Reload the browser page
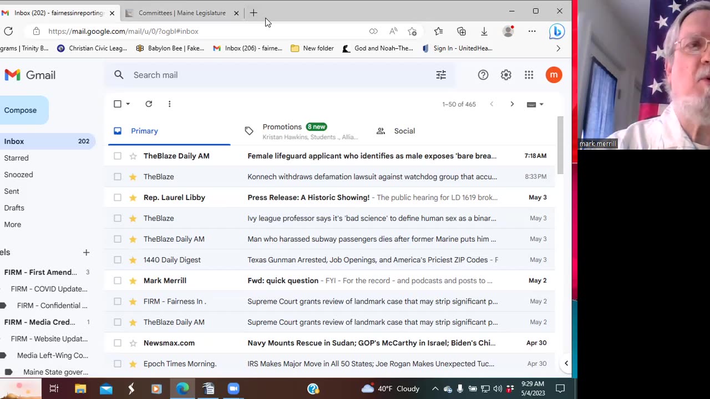710x399 pixels. 8,31
